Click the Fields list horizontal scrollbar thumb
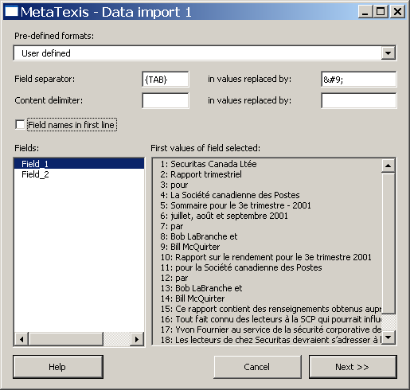The height and width of the screenshot is (390, 410). [65, 339]
